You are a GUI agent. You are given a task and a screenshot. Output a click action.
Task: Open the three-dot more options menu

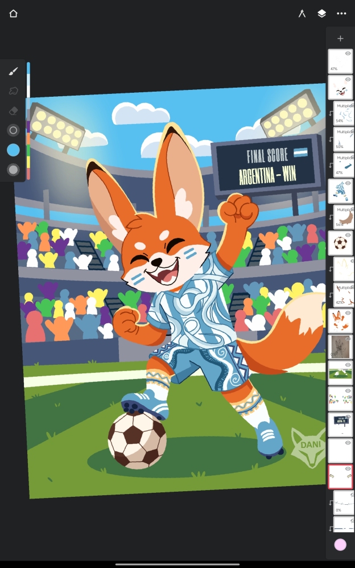pyautogui.click(x=341, y=14)
